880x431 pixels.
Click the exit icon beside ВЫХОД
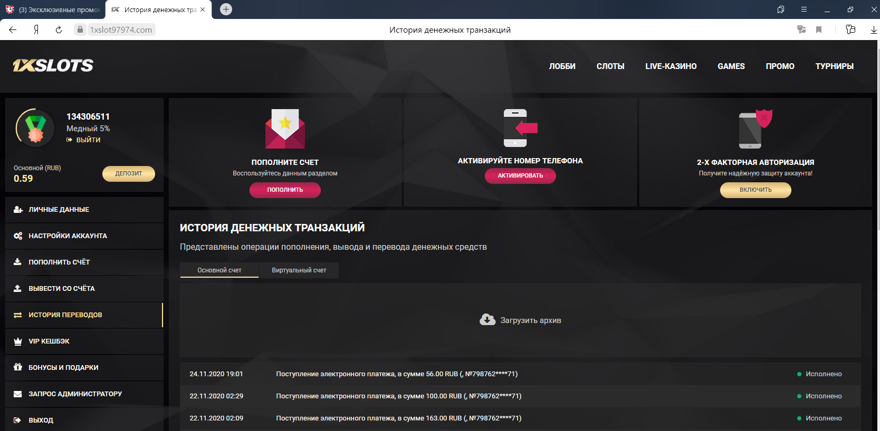click(17, 420)
